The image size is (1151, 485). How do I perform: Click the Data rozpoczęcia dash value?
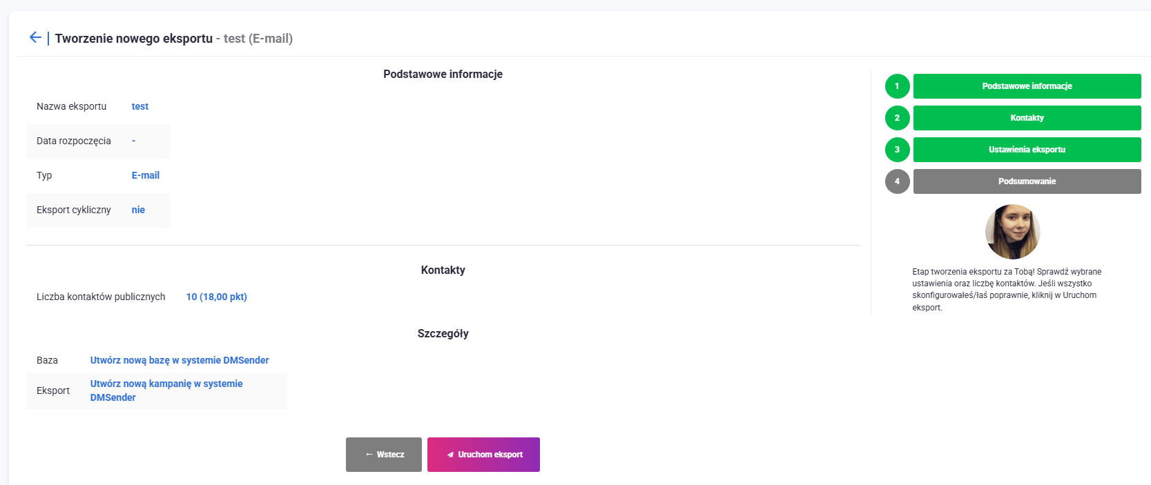pos(134,141)
